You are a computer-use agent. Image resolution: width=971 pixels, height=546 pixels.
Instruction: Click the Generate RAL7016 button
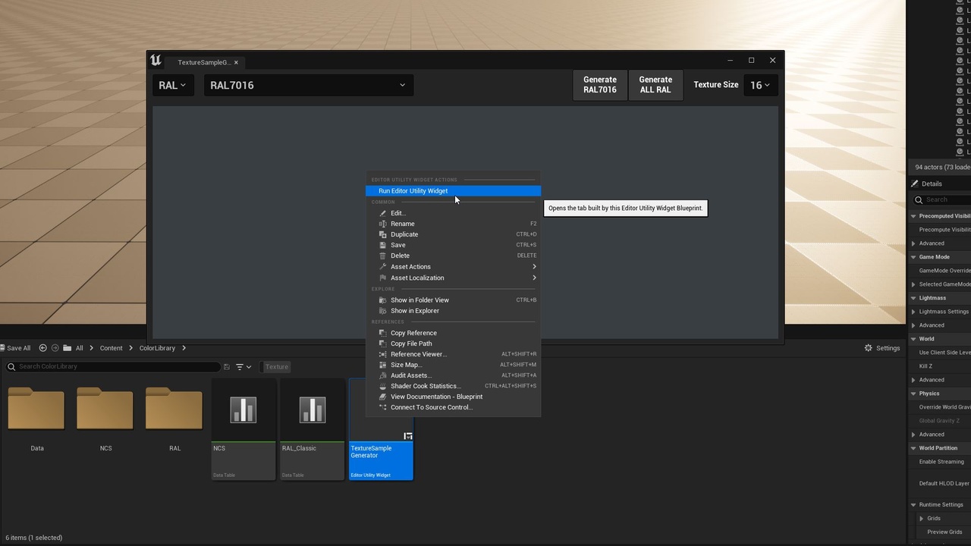[x=600, y=85]
